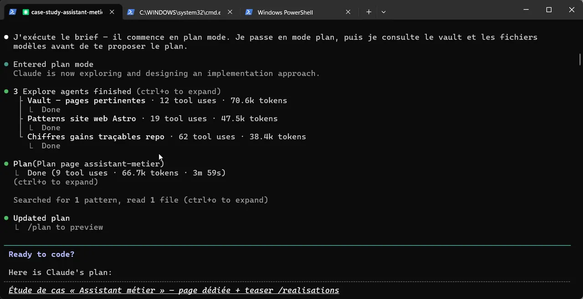Click the green bullet beside '3 Explore agents'
This screenshot has height=299, width=583.
pyautogui.click(x=6, y=91)
